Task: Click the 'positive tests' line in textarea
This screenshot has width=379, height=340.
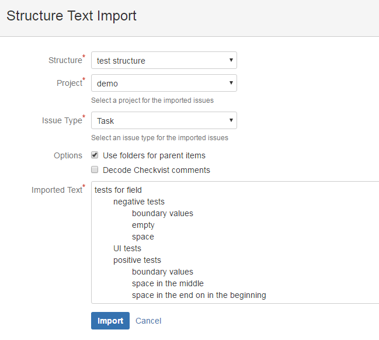Action: pyautogui.click(x=137, y=260)
